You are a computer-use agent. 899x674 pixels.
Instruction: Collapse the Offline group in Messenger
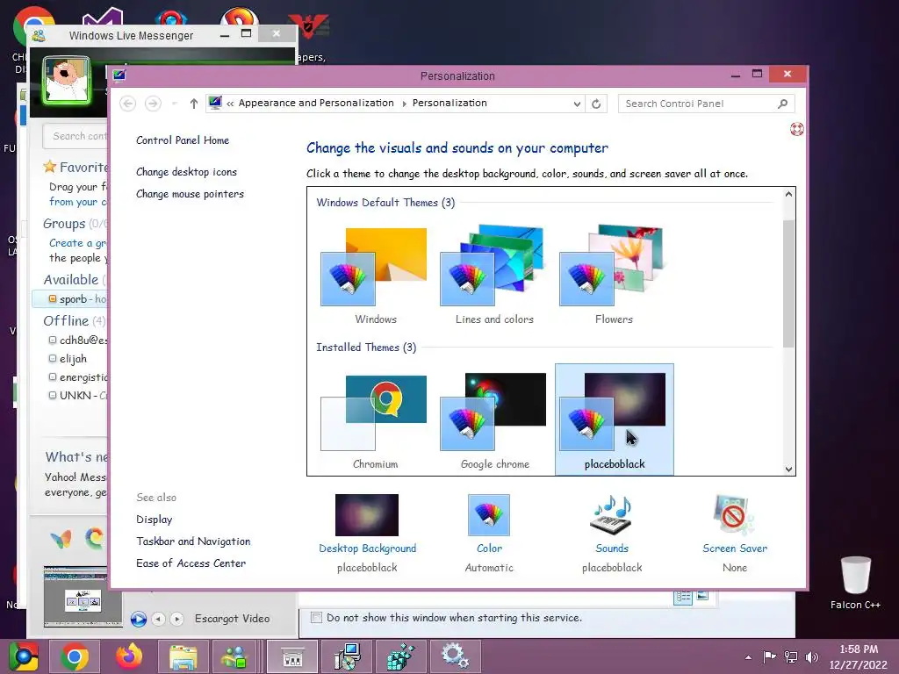pos(74,321)
